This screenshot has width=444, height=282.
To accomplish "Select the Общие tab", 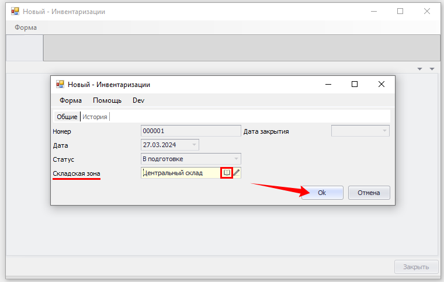I will coord(67,116).
